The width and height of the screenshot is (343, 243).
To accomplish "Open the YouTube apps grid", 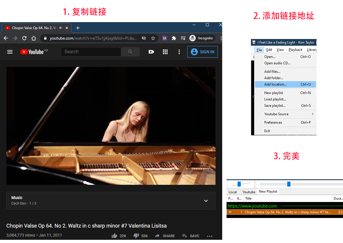I will 165,52.
